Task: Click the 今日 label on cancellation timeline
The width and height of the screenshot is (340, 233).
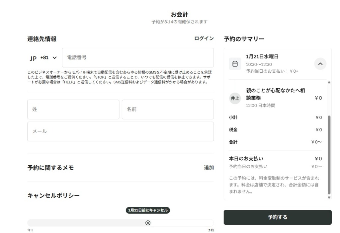Action: pos(30,230)
